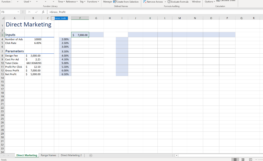
Task: Click the Evaluate Formula icon
Action: pyautogui.click(x=169, y=2)
